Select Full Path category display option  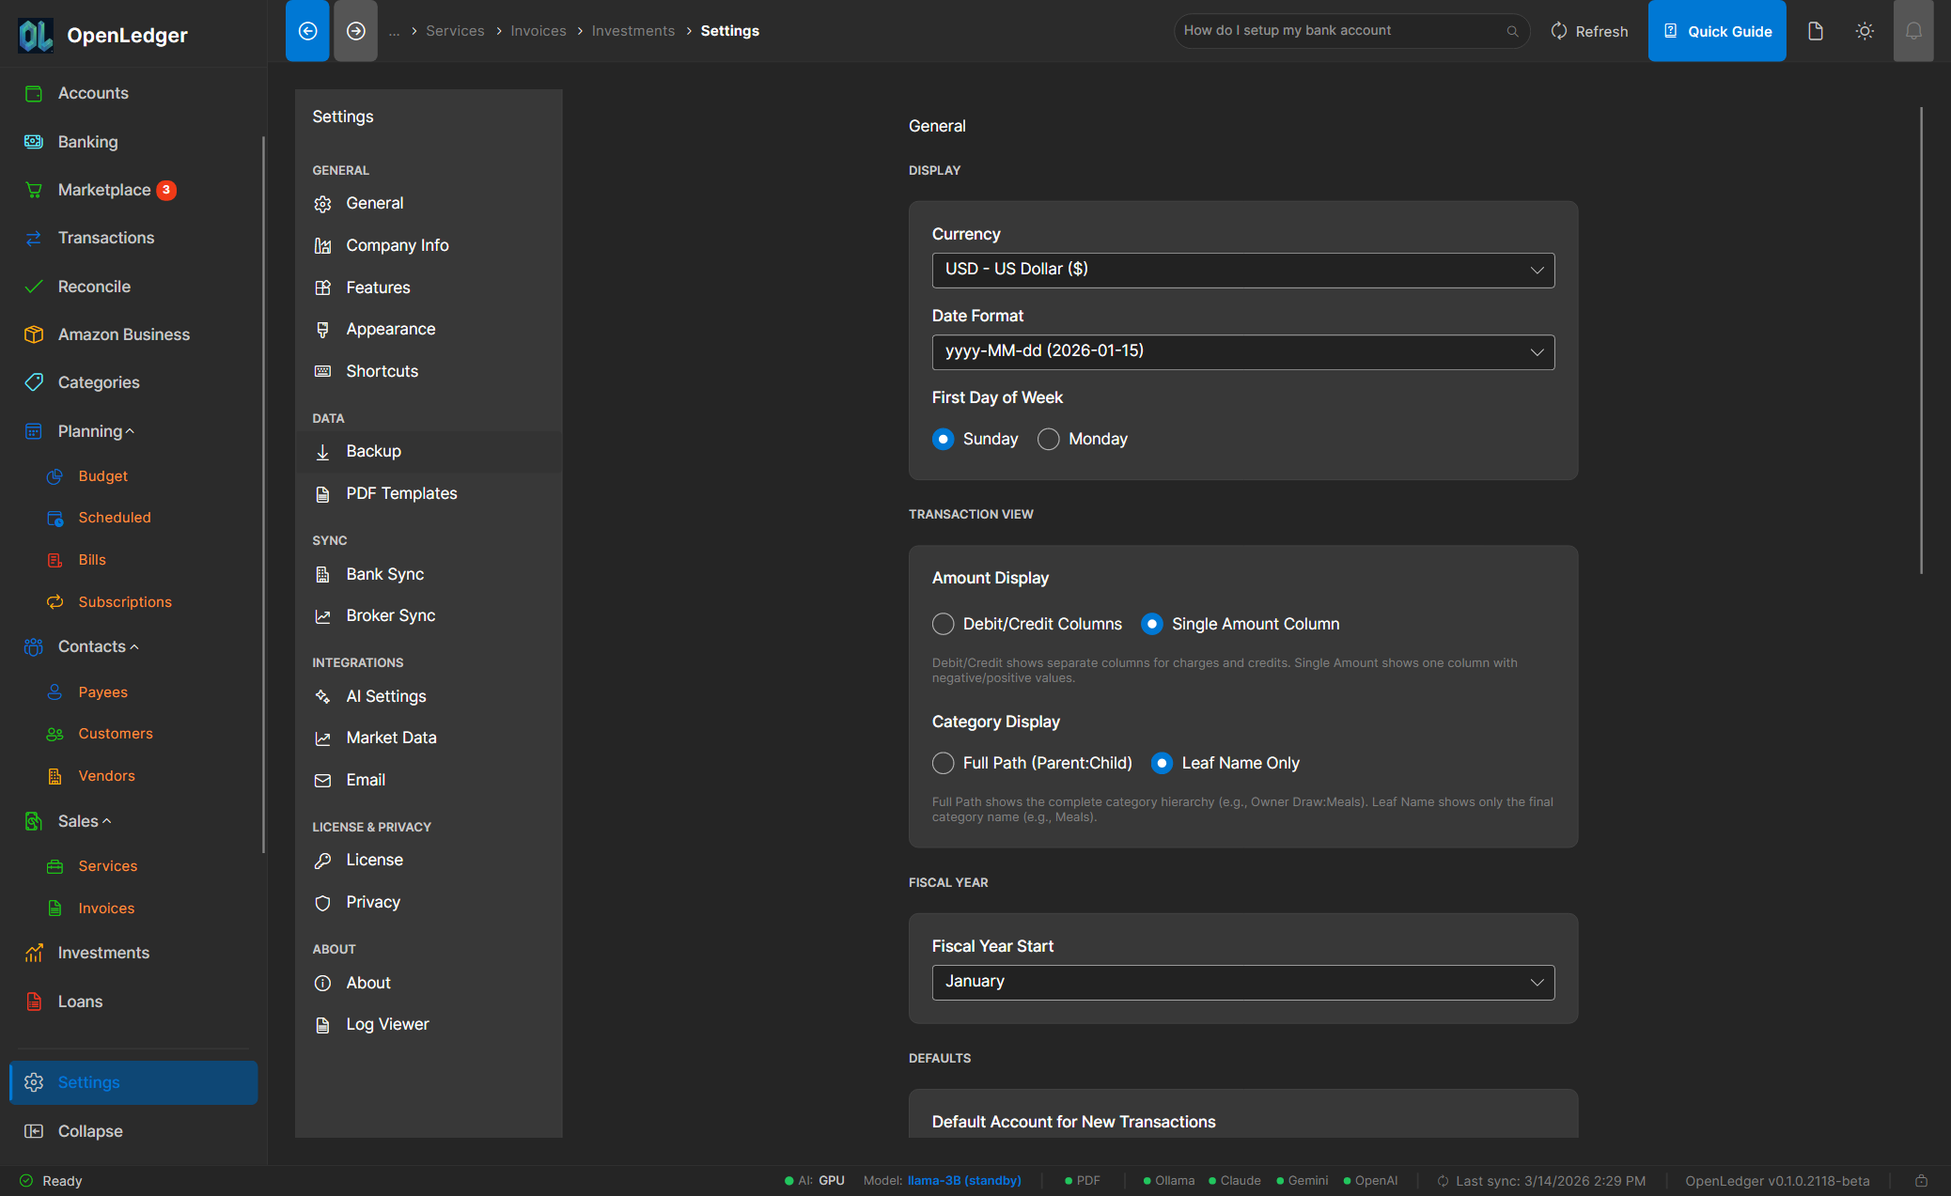pos(943,763)
